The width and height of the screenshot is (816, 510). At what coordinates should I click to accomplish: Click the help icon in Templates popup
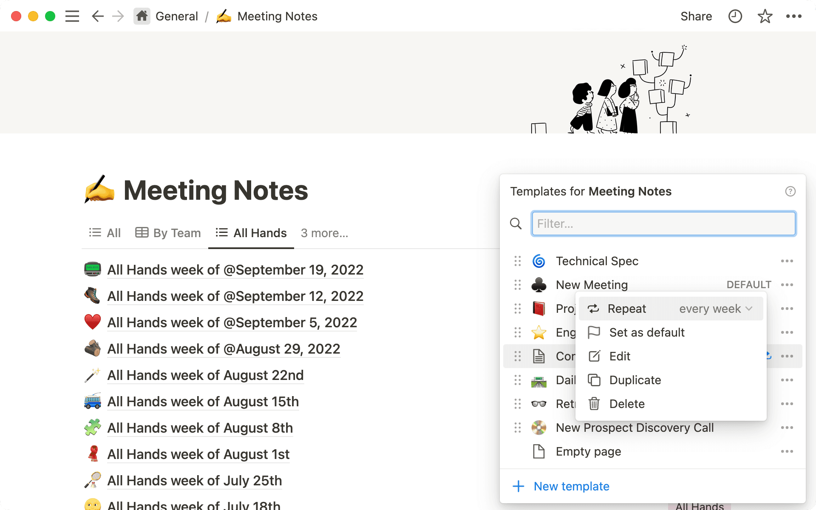(x=790, y=191)
